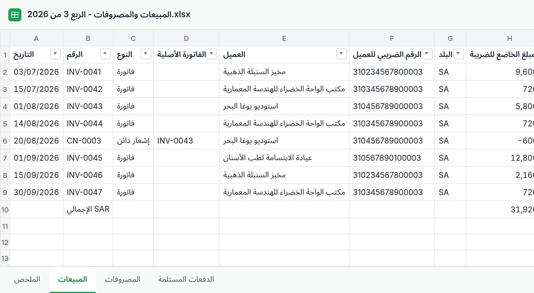Select column A header

36,38
